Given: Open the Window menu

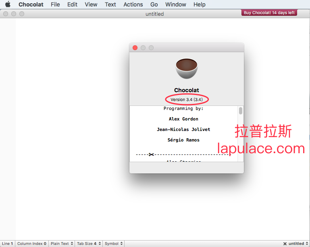Looking at the screenshot, I should tap(176, 4).
